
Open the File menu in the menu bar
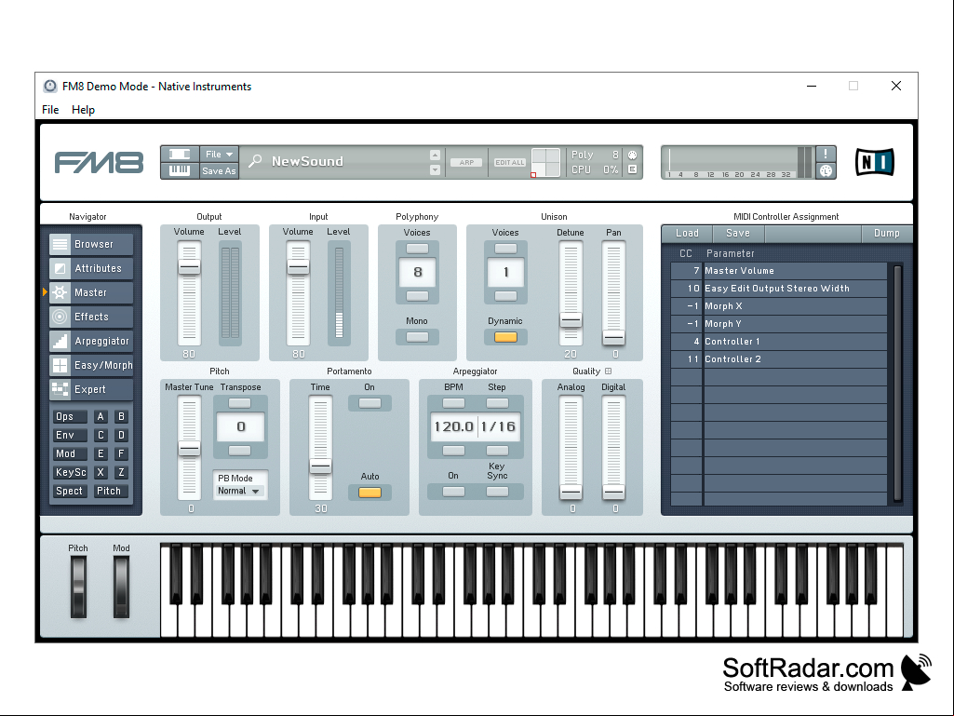tap(50, 110)
